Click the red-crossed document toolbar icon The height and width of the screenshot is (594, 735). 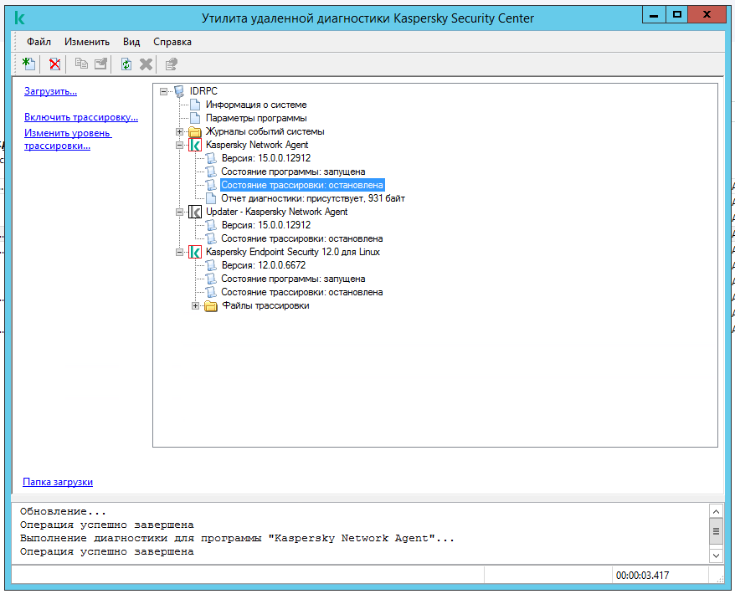[x=54, y=64]
